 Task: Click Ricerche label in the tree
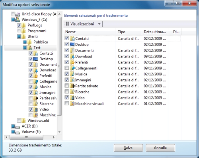pos(47,104)
